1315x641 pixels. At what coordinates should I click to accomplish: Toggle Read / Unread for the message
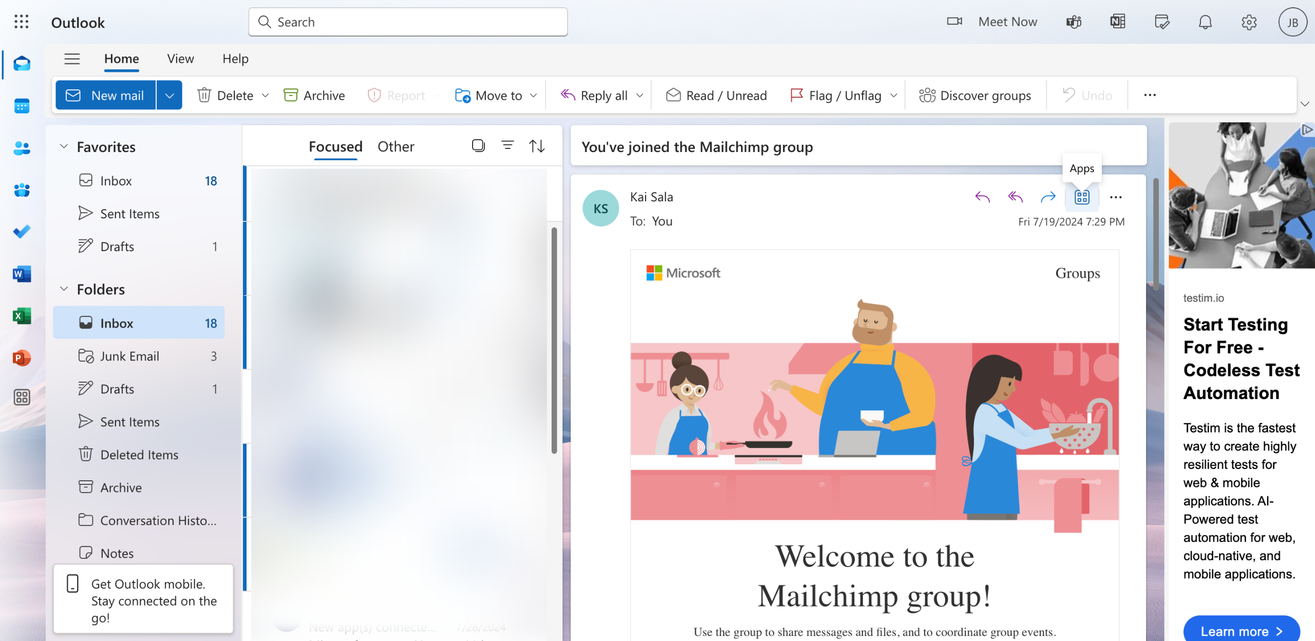click(716, 96)
